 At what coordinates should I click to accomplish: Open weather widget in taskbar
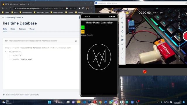point(7,102)
